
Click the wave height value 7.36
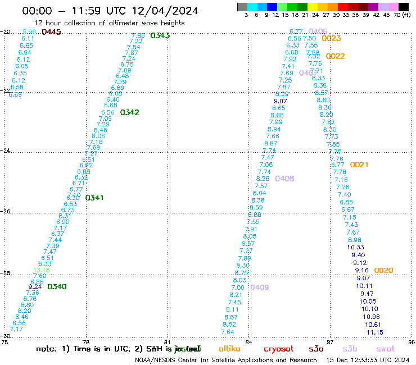pyautogui.click(x=33, y=293)
